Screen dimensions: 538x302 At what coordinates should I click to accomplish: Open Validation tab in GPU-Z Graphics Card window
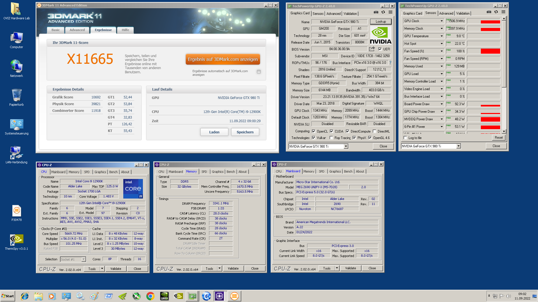(350, 13)
